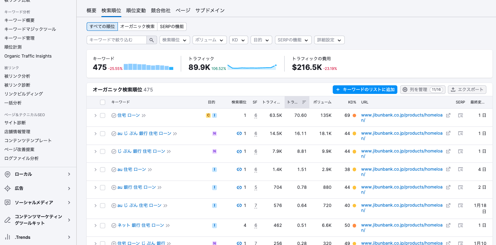The image size is (496, 245).
Task: Click the N intent badge in じ ぶん 銀行 住宅 ローン row
Action: [x=214, y=151]
